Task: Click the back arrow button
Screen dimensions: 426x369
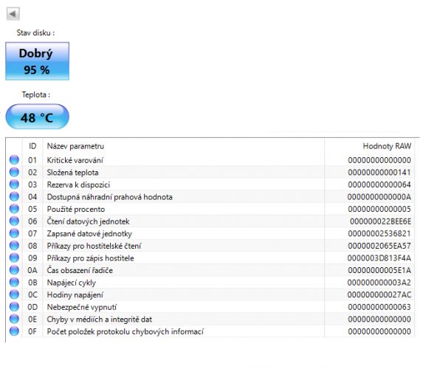Action: click(x=13, y=13)
